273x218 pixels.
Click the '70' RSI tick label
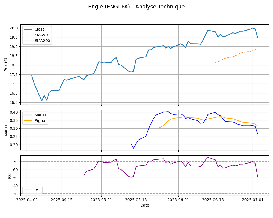16,162
